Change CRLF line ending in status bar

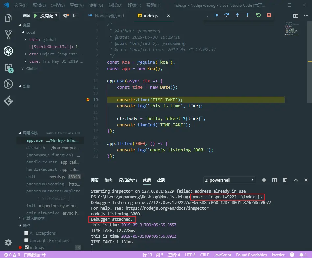click(x=205, y=255)
